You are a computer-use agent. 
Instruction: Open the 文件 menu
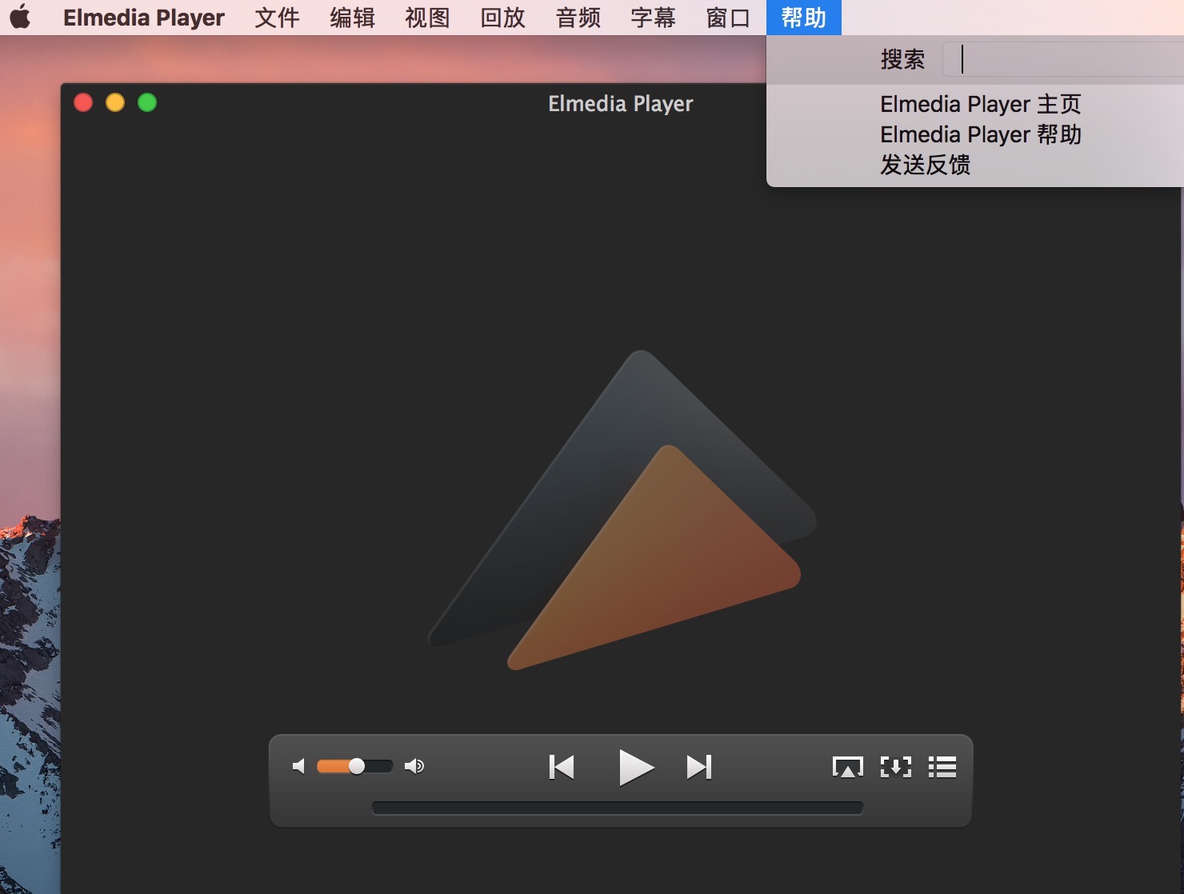277,18
